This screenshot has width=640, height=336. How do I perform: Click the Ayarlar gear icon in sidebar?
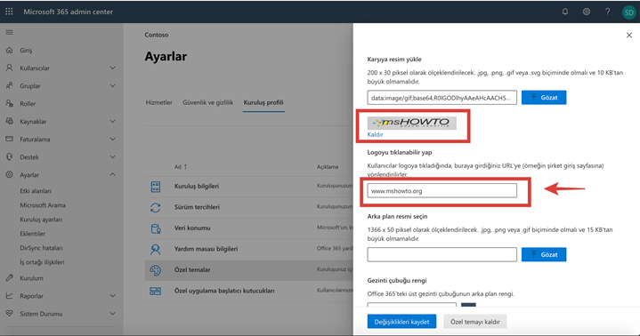click(10, 174)
